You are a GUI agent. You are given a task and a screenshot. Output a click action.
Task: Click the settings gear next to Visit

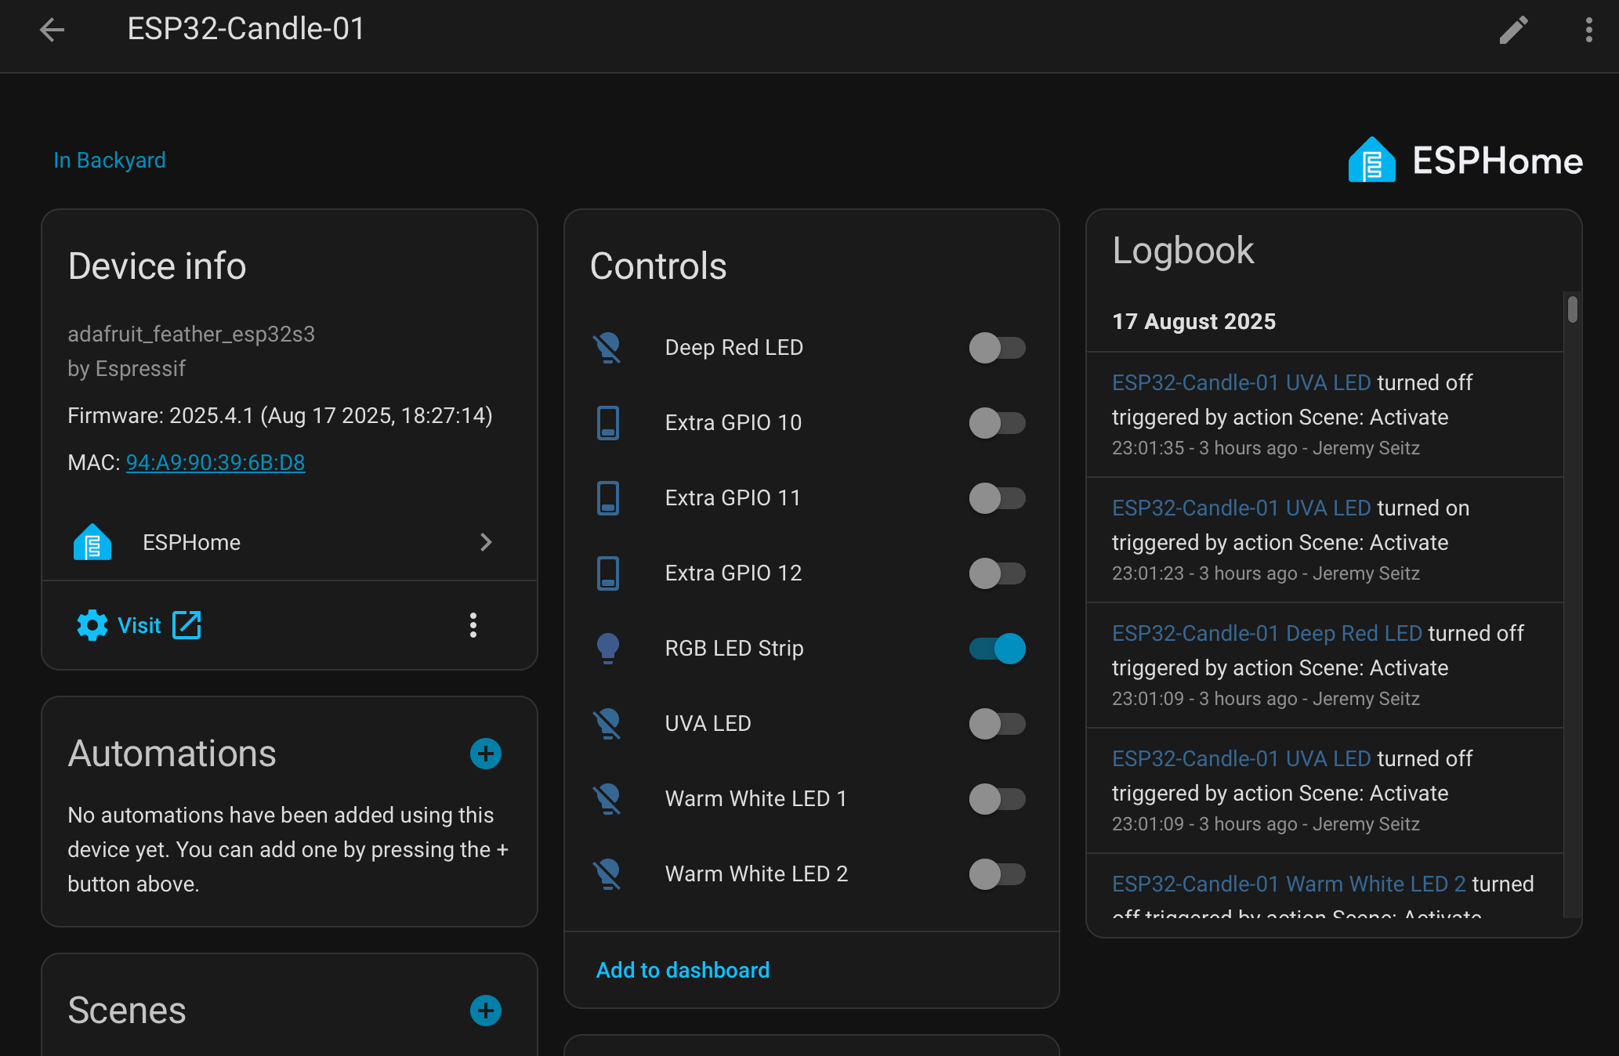pyautogui.click(x=92, y=625)
